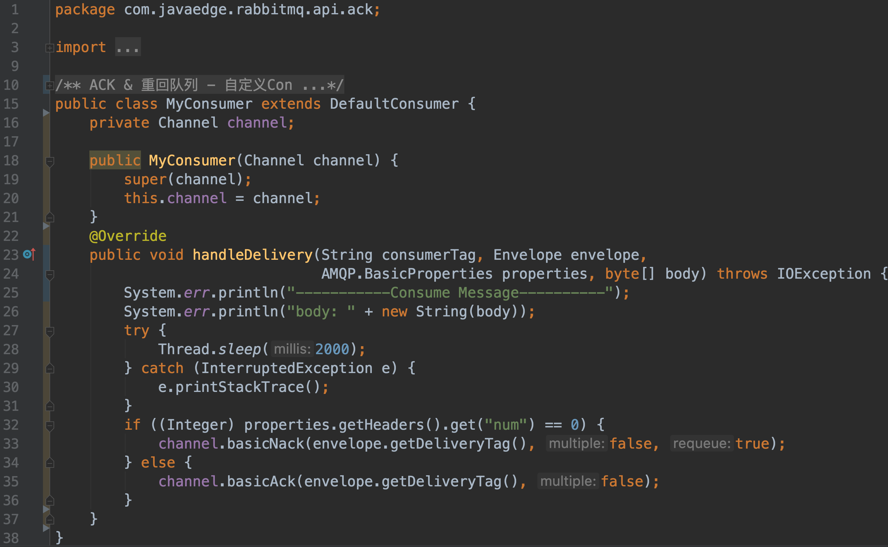
Task: Click the VCS triangle marker between lines 36 and 37
Action: click(x=46, y=509)
